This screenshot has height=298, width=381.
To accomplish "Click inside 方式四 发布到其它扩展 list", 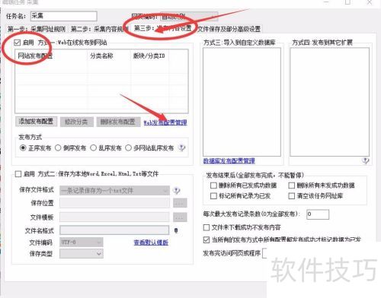I will pyautogui.click(x=330, y=102).
